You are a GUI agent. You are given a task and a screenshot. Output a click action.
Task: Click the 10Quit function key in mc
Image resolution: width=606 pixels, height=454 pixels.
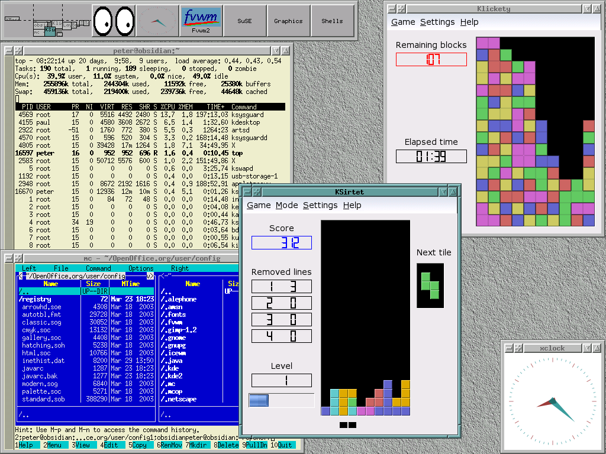coord(282,445)
